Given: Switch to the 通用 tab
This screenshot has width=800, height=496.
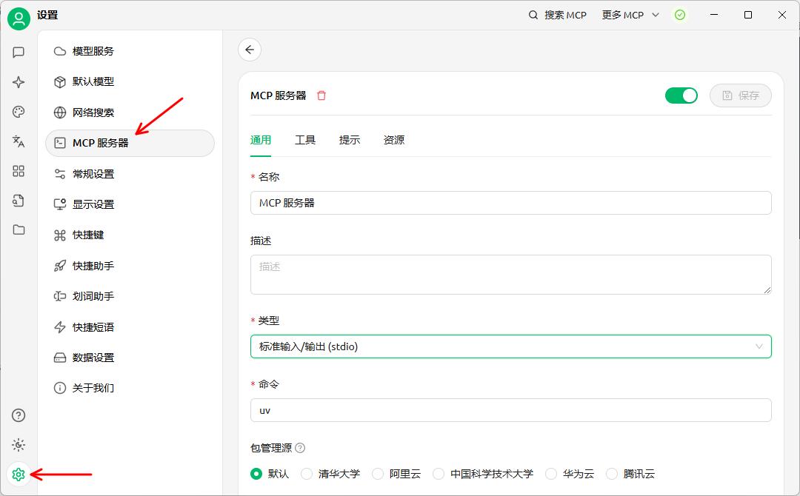Looking at the screenshot, I should point(261,140).
